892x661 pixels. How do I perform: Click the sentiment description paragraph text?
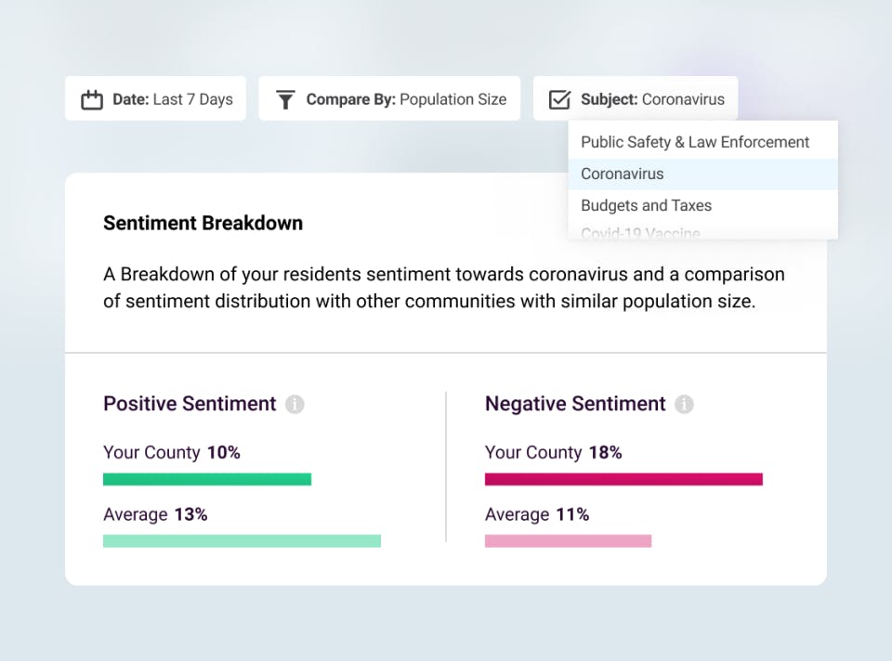click(443, 287)
